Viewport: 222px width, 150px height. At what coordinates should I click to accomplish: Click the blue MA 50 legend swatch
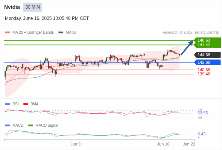pyautogui.click(x=61, y=33)
